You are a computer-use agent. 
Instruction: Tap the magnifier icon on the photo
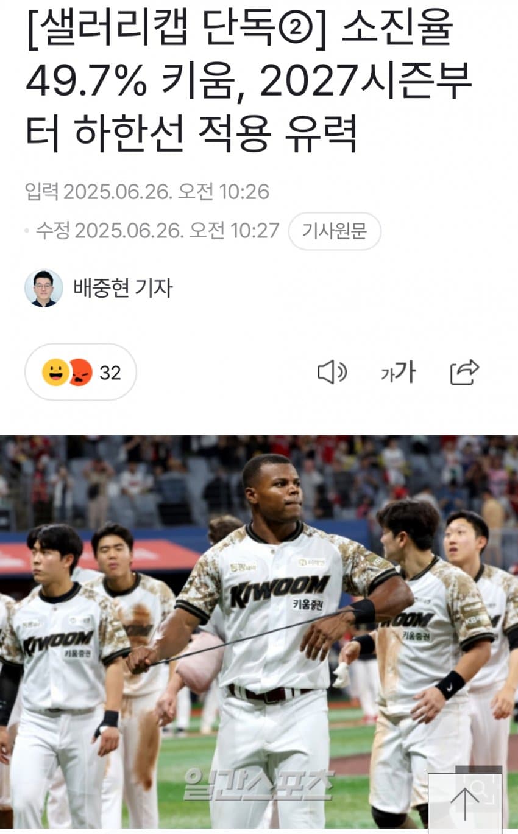479,788
